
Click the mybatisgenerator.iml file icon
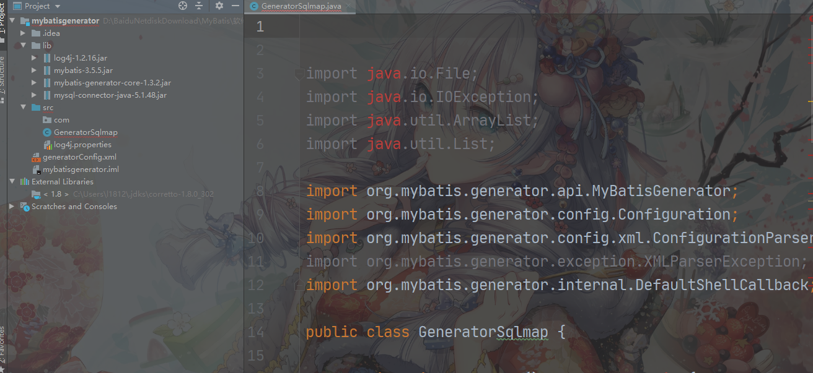36,169
